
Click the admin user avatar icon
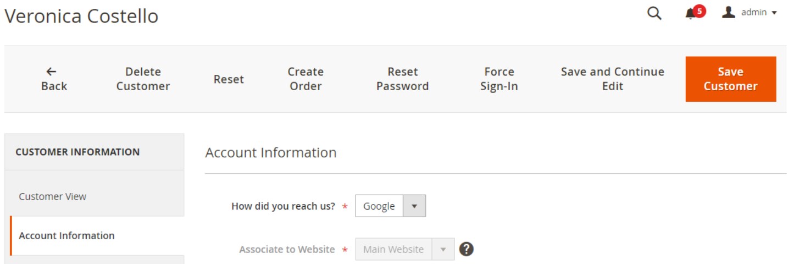coord(729,12)
